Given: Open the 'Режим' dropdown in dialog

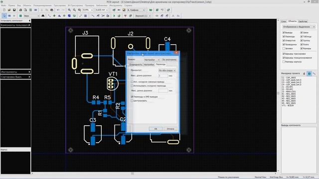Looking at the screenshot, I should pyautogui.click(x=152, y=60).
